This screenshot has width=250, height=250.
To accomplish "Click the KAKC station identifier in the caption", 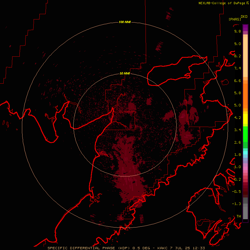I will click(162, 248).
